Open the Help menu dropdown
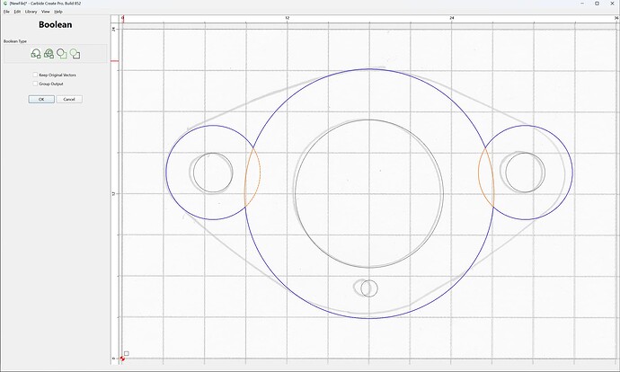Viewport: 620px width, 372px height. tap(58, 12)
